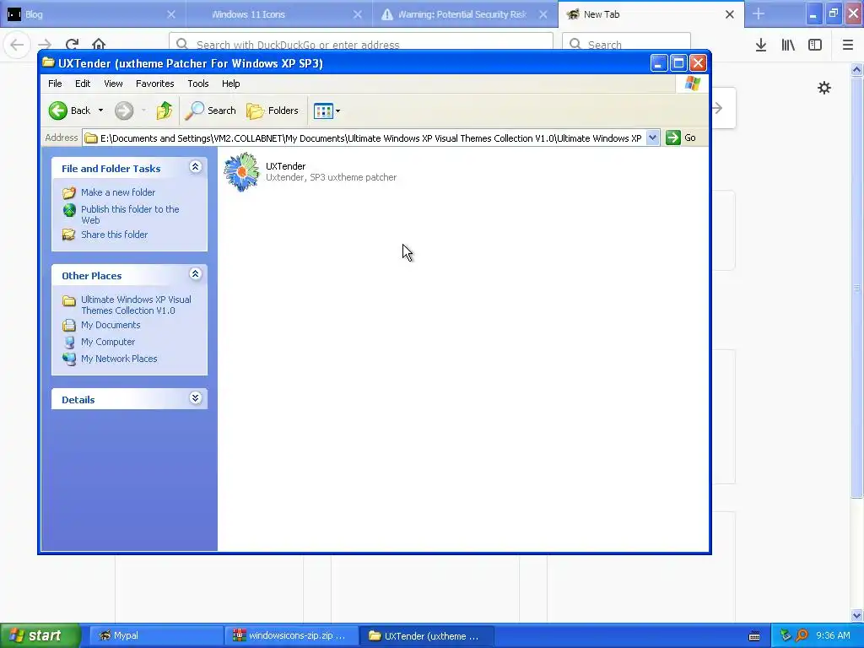Close the New Tab browser tab
This screenshot has width=864, height=648.
coord(730,14)
